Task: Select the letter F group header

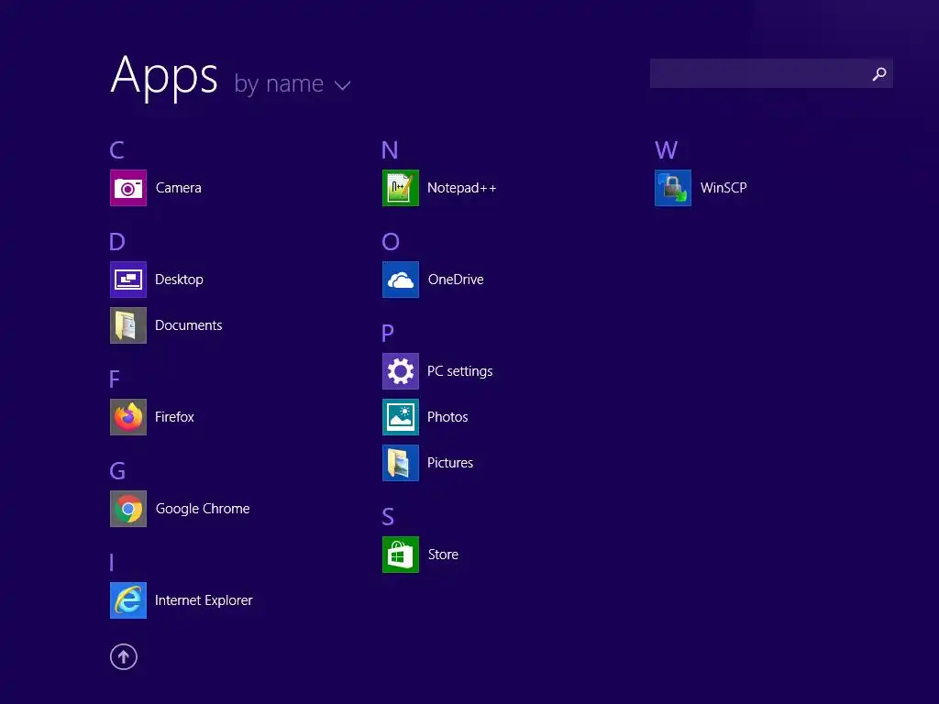Action: pyautogui.click(x=115, y=379)
